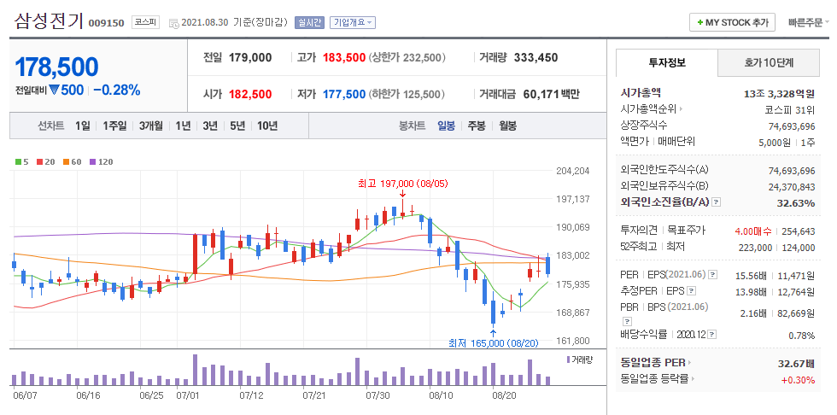Viewport: 837px width, 415px height.
Task: Click the 코스피 market badge
Action: (145, 22)
